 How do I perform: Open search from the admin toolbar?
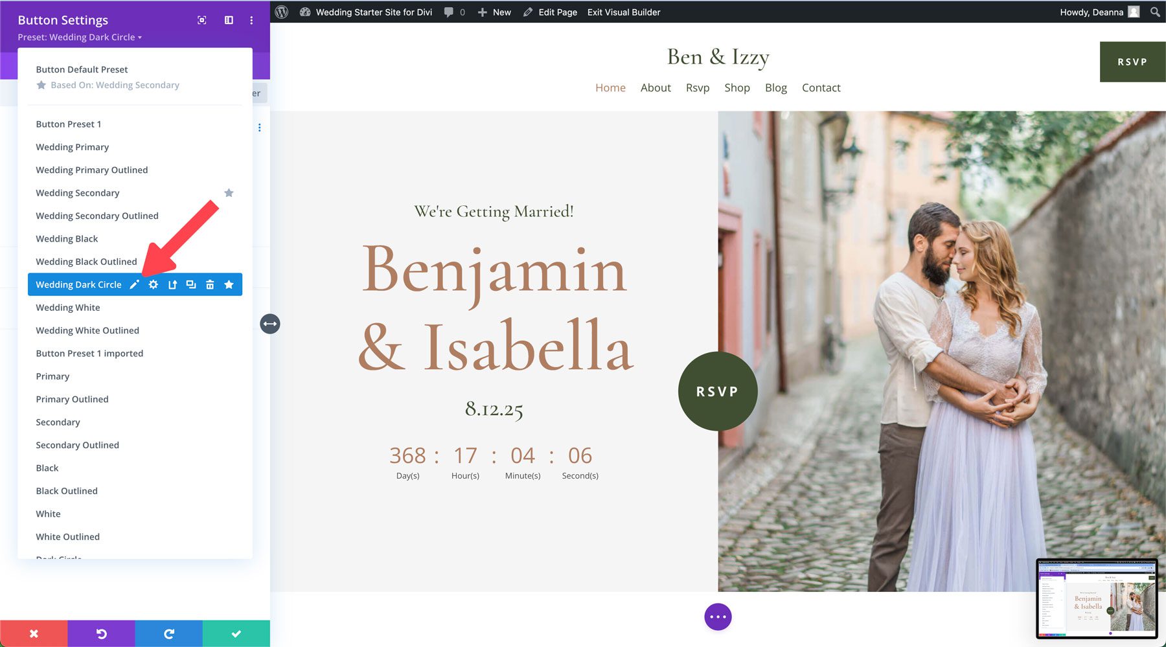pyautogui.click(x=1155, y=12)
